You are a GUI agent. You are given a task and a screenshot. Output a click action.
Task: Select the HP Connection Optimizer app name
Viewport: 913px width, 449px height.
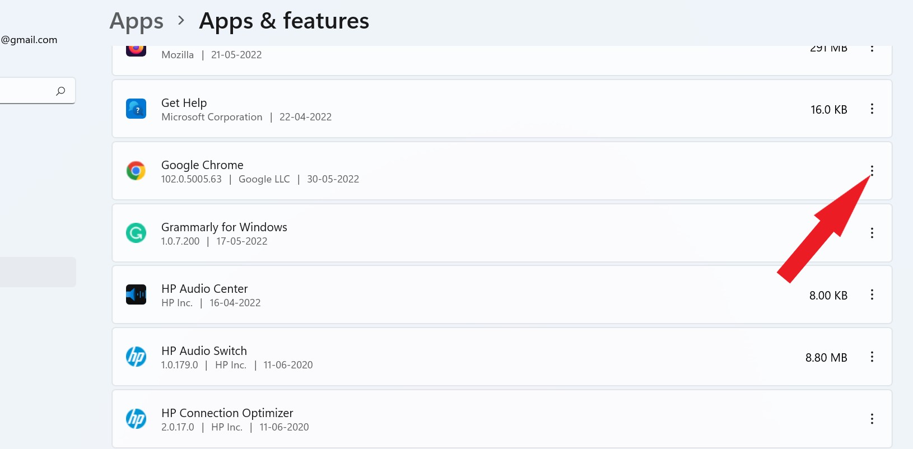[227, 413]
